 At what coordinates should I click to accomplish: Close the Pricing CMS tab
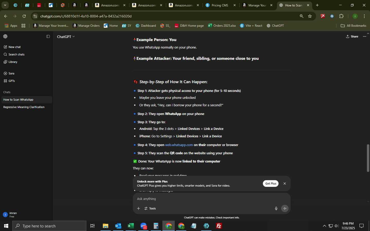pyautogui.click(x=234, y=5)
